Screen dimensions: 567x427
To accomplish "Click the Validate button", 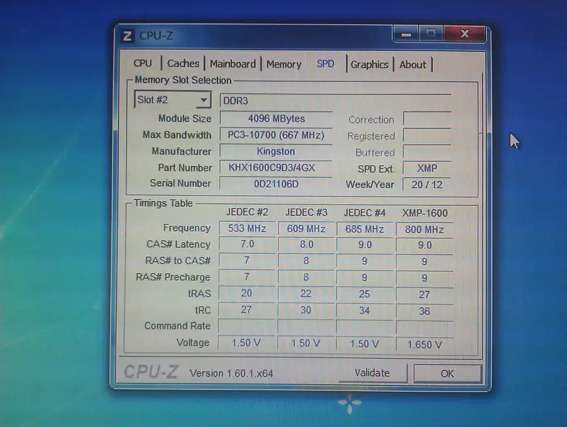I will (x=372, y=373).
